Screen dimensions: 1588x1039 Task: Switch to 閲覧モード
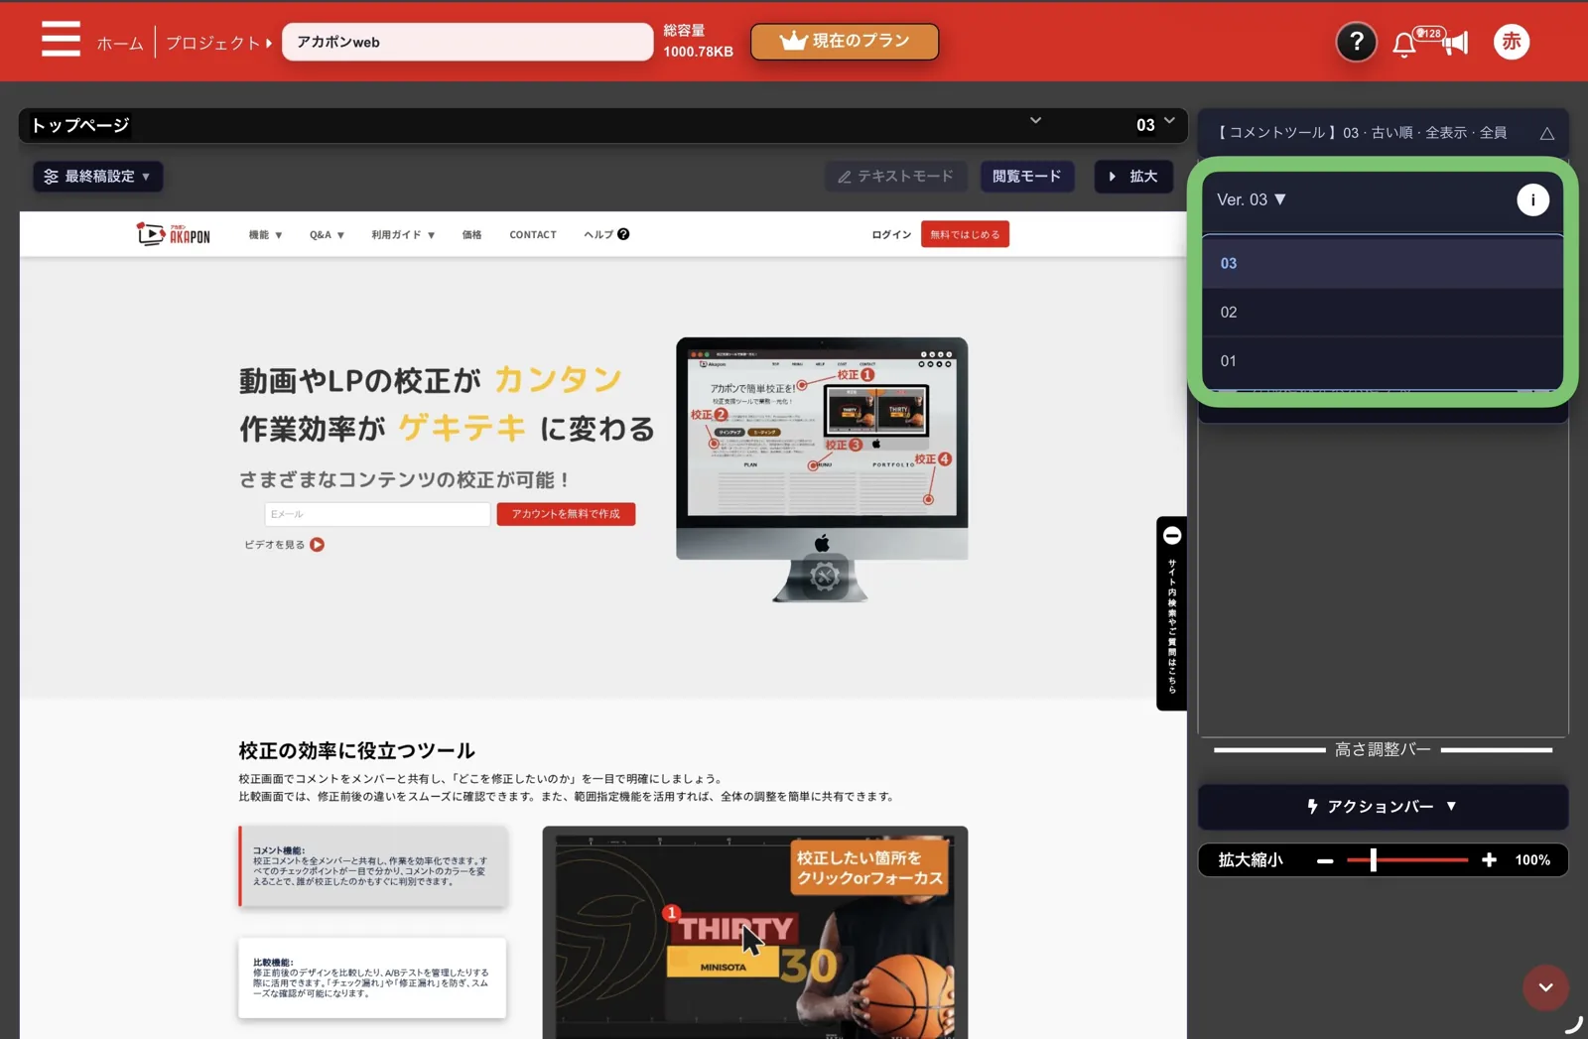pos(1027,177)
